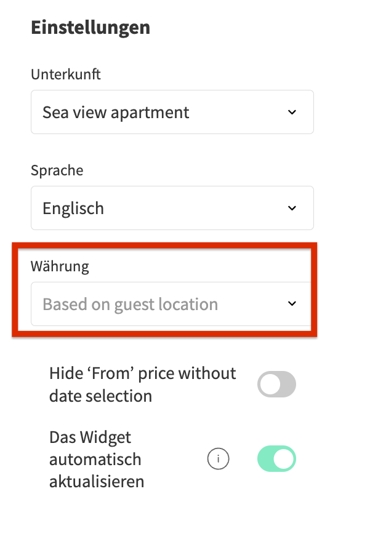Disable the Widget automatisch aktualisieren switch
This screenshot has height=534, width=378.
pos(276,459)
